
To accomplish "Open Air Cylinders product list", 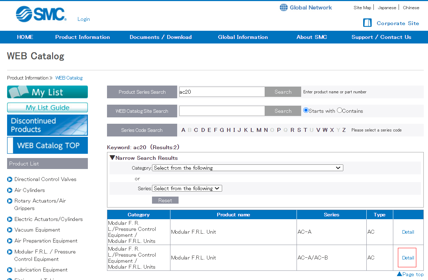I will (x=30, y=190).
